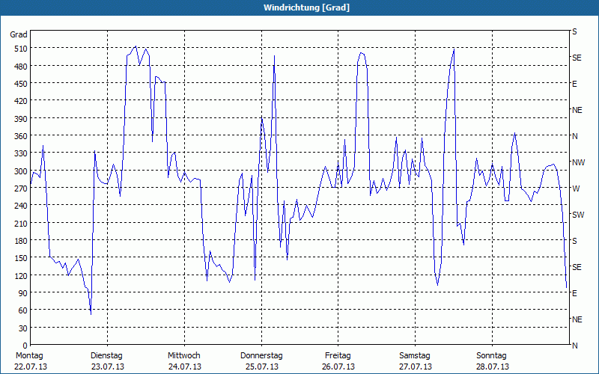Pick the 300 y-axis value

(x=20, y=171)
